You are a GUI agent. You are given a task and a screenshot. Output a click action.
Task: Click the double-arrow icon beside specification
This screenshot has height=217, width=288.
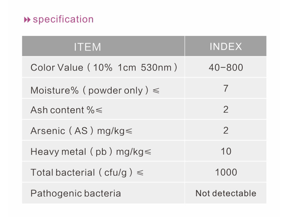click(x=27, y=20)
